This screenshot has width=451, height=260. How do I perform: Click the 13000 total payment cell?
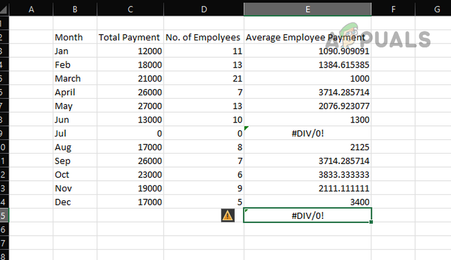pyautogui.click(x=130, y=120)
